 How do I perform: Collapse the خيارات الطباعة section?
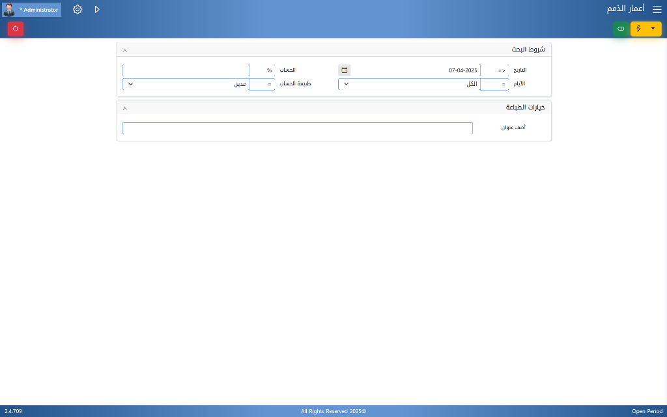125,108
